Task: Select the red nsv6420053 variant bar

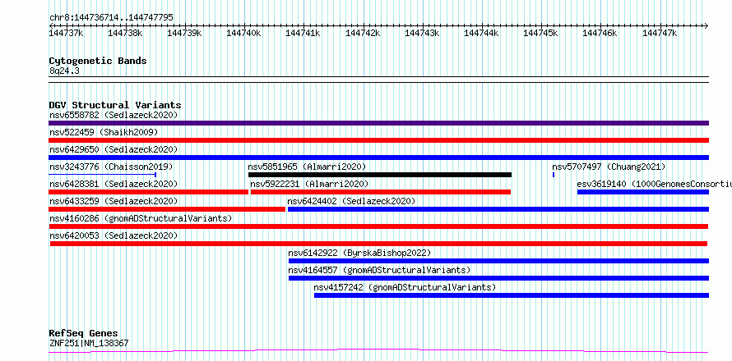Action: tap(378, 244)
